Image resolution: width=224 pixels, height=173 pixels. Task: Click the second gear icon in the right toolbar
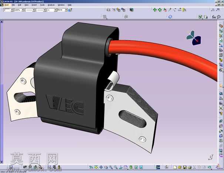(221, 31)
